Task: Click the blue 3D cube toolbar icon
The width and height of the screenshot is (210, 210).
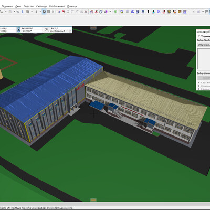Action: [x=138, y=12]
